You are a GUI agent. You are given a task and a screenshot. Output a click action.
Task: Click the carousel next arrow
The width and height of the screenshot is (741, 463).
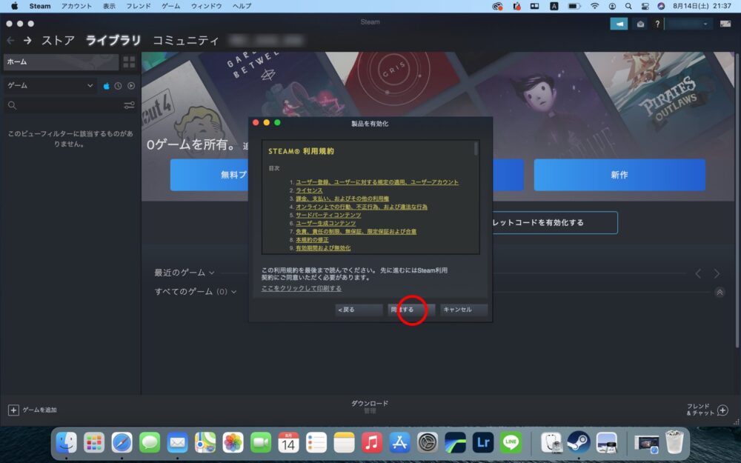click(717, 273)
